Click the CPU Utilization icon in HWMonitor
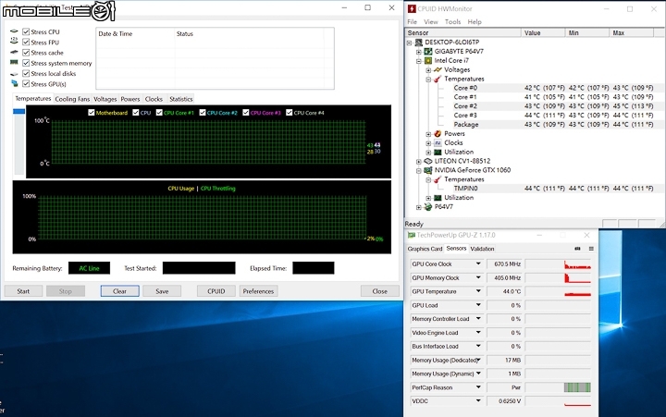 tap(438, 152)
